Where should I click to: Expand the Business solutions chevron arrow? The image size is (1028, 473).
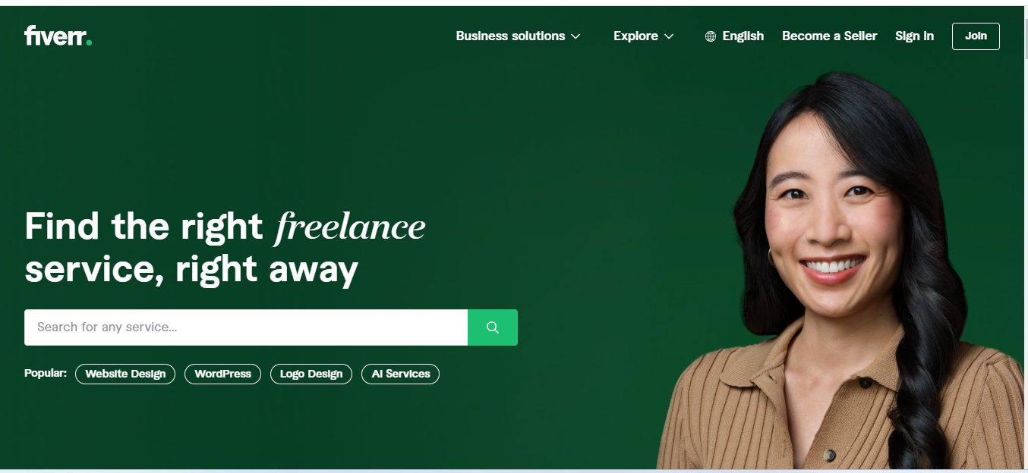point(575,36)
